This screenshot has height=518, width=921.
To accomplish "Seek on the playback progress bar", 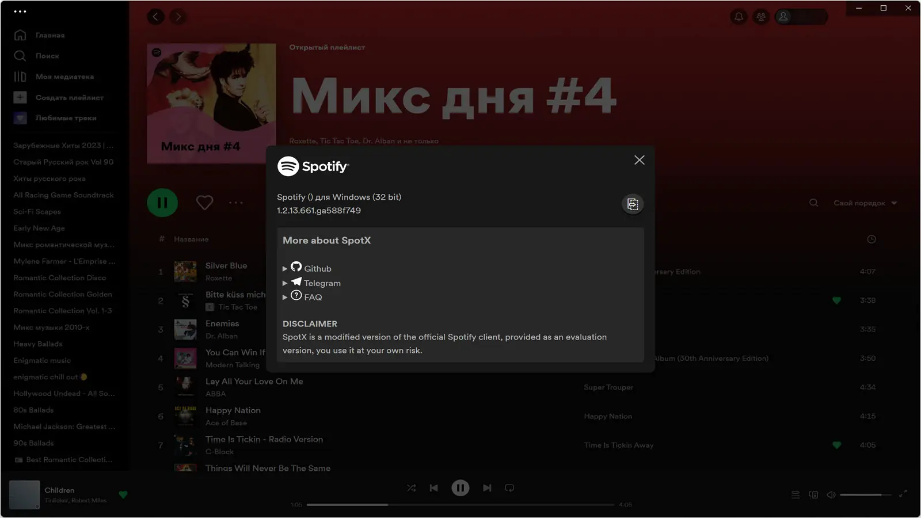I will 461,505.
